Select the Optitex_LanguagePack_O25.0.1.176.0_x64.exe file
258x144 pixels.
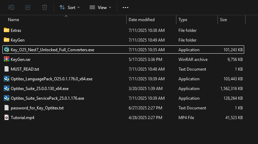[x=52, y=79]
